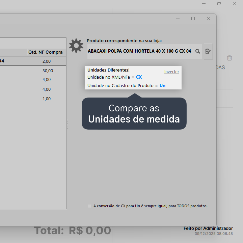Click the vertical splitter handle between panels
The width and height of the screenshot is (243, 243).
[68, 124]
